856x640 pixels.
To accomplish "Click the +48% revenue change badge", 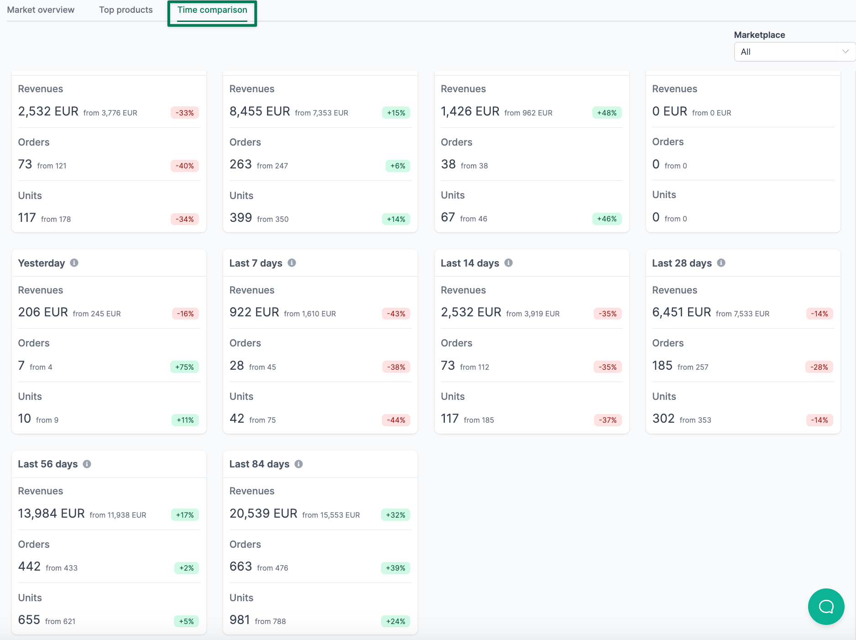I will point(607,113).
